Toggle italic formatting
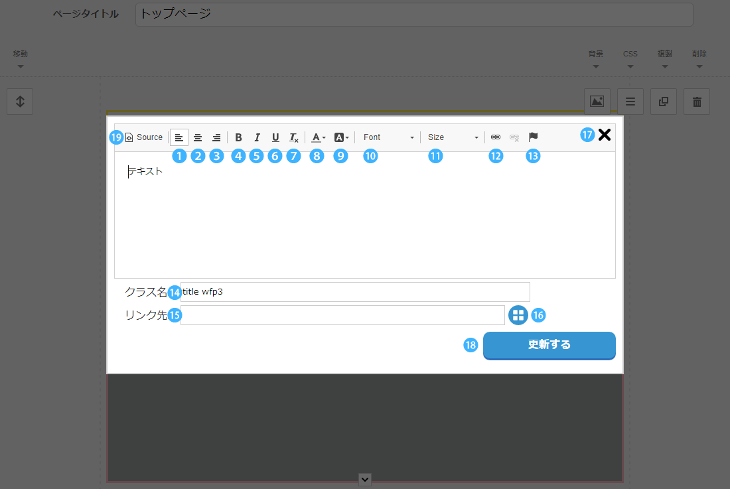Image resolution: width=730 pixels, height=489 pixels. pyautogui.click(x=257, y=137)
